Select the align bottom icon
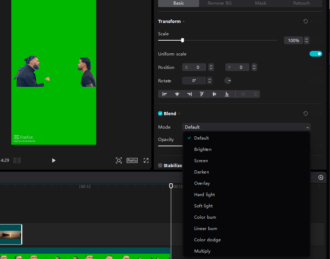Image resolution: width=330 pixels, height=259 pixels. tap(227, 94)
